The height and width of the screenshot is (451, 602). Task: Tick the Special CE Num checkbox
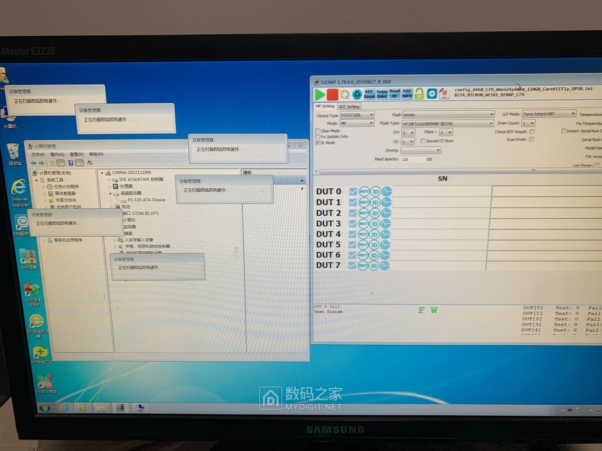(423, 141)
